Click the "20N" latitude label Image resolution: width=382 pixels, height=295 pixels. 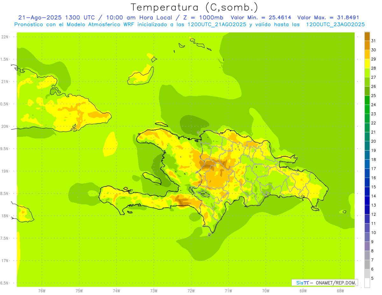5,126
